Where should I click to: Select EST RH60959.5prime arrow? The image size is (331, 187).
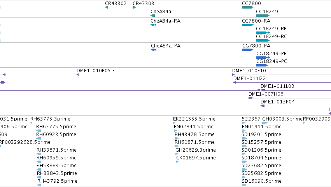tap(39, 162)
